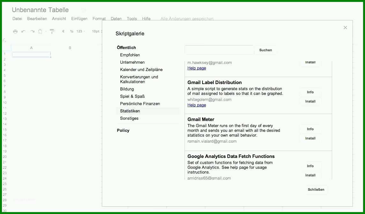Image resolution: width=365 pixels, height=214 pixels.
Task: Click the Policy heading
Action: click(x=123, y=131)
